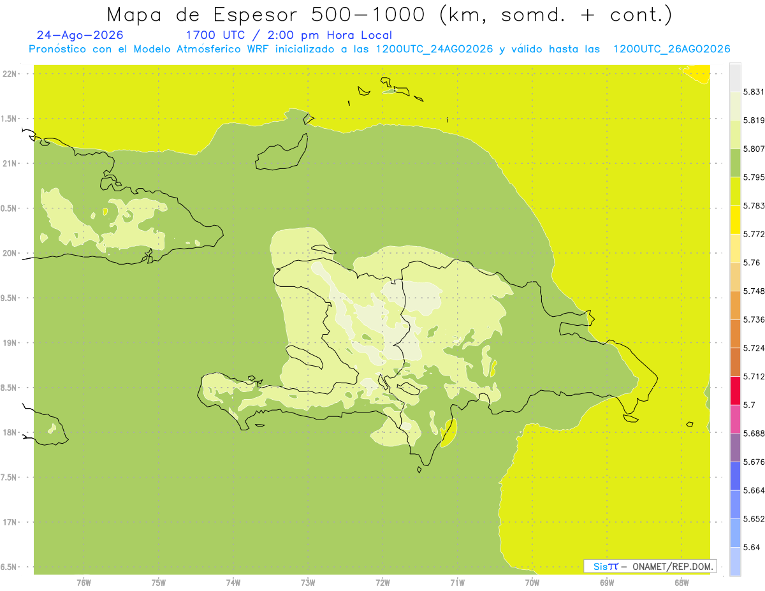Click the latitude label 9.5N
This screenshot has width=765, height=591.
pyautogui.click(x=10, y=298)
